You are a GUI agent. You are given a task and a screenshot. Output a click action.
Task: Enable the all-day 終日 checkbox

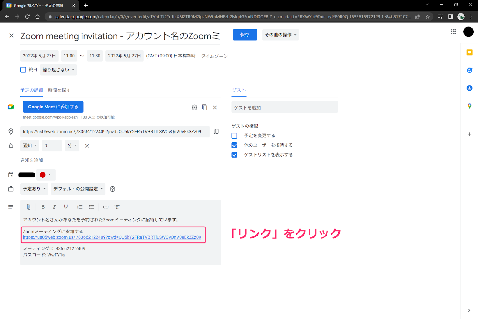tap(23, 70)
